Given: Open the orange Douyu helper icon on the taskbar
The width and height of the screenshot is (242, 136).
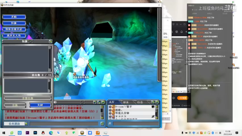Looking at the screenshot, I should coord(98,133).
